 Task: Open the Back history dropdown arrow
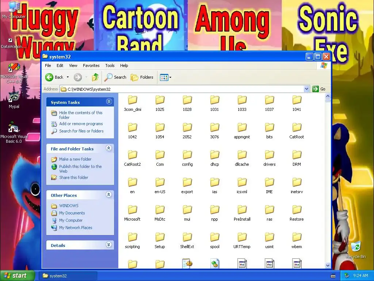click(x=68, y=77)
